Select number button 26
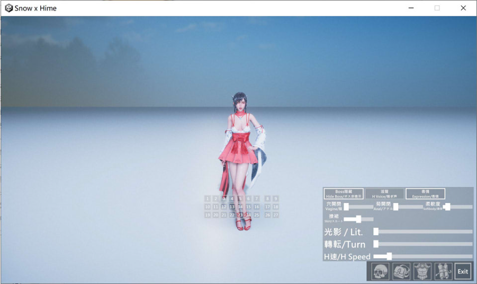Viewport: 477px width, 284px height. pos(267,215)
